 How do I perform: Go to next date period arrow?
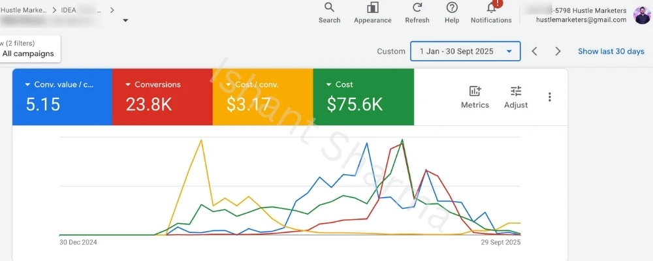click(x=558, y=51)
